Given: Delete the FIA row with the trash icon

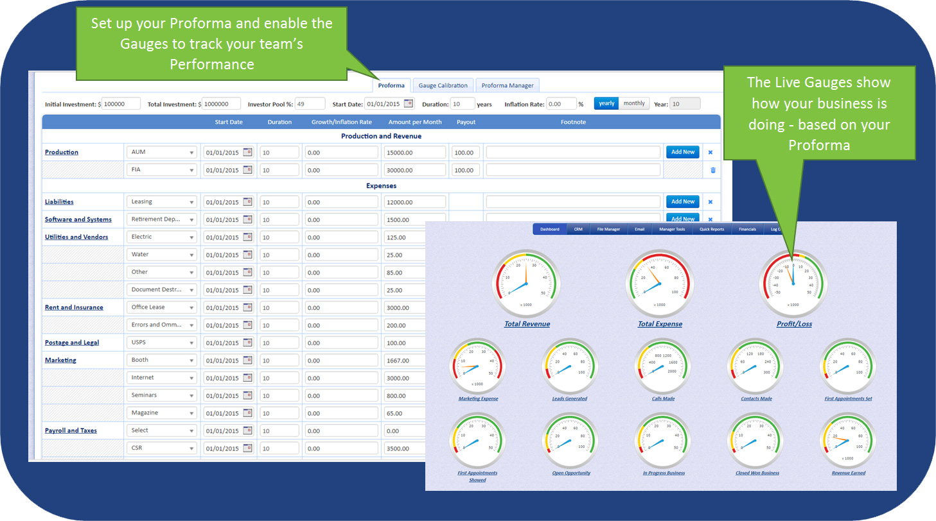Looking at the screenshot, I should coord(712,170).
